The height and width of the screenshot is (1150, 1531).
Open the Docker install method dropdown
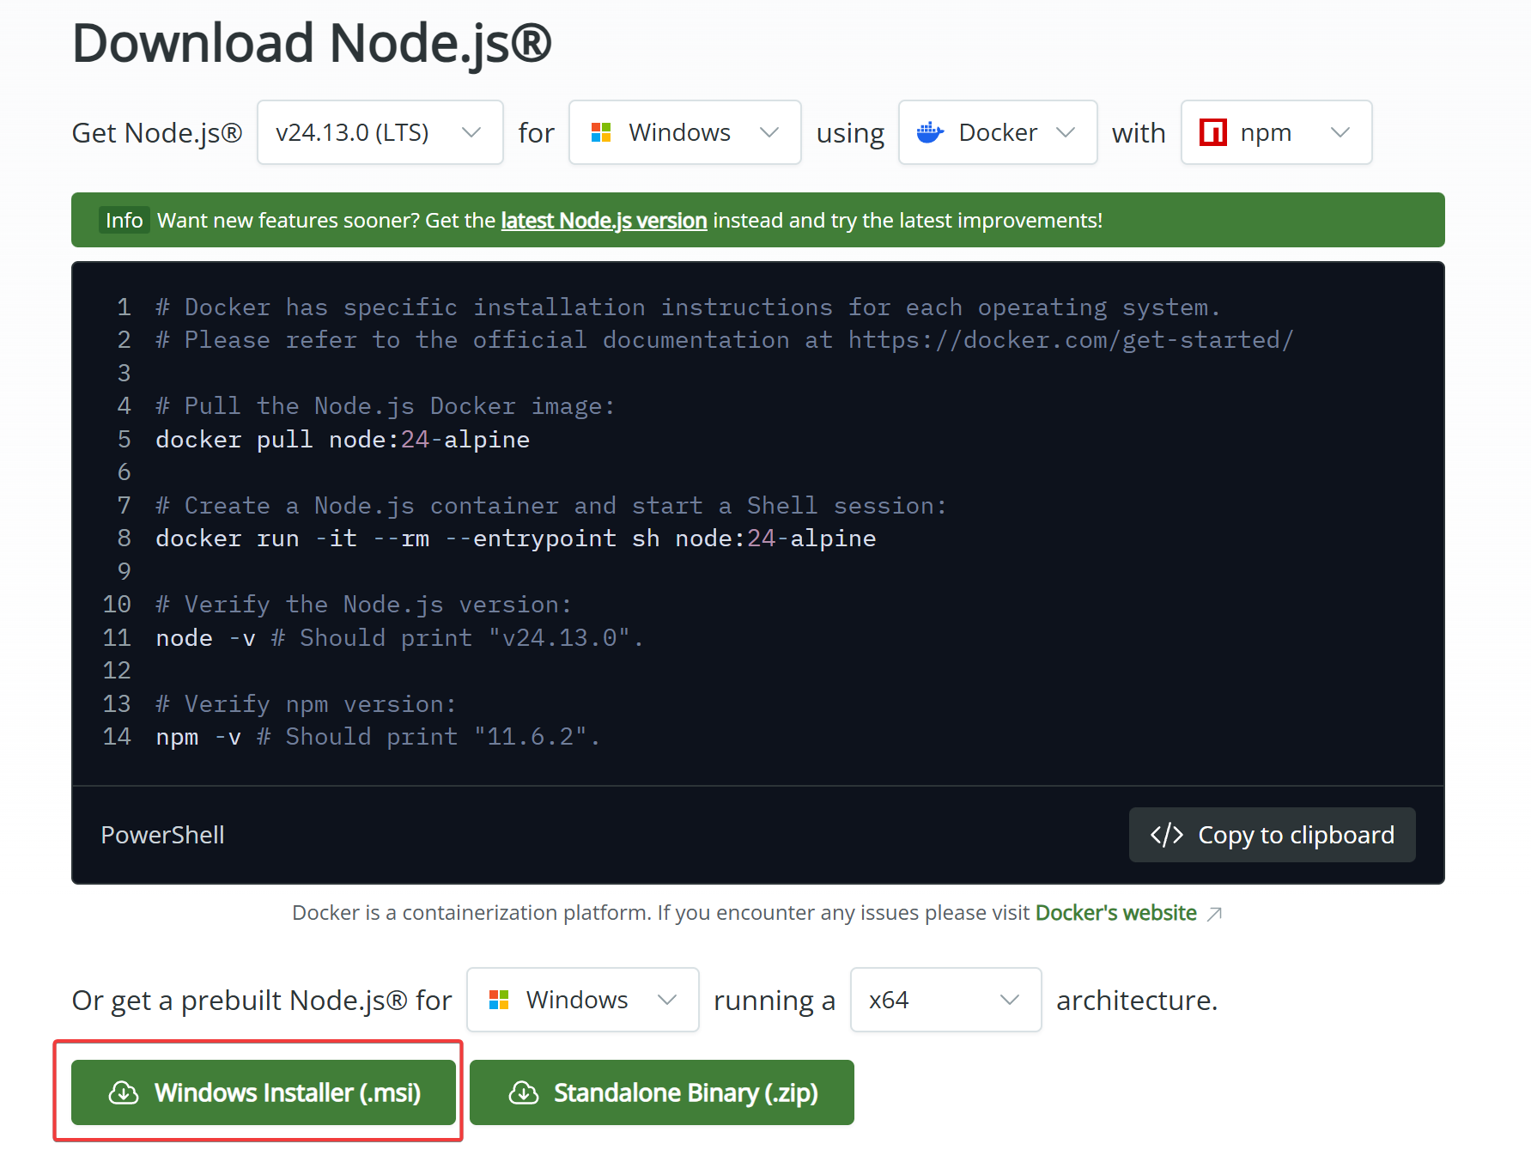(x=998, y=132)
